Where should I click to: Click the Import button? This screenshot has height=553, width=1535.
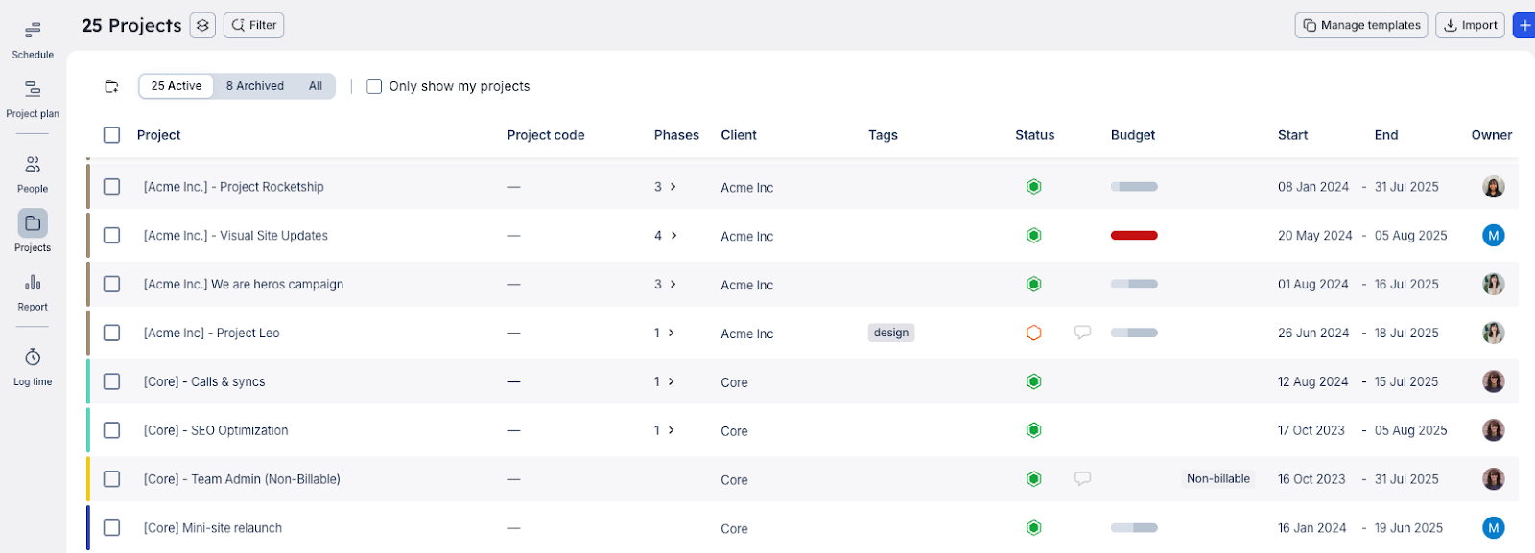pyautogui.click(x=1470, y=26)
